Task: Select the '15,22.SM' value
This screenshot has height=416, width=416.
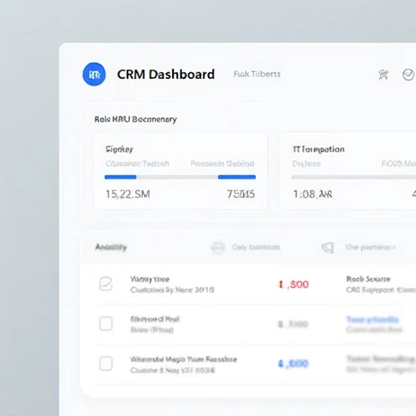Action: (x=127, y=194)
